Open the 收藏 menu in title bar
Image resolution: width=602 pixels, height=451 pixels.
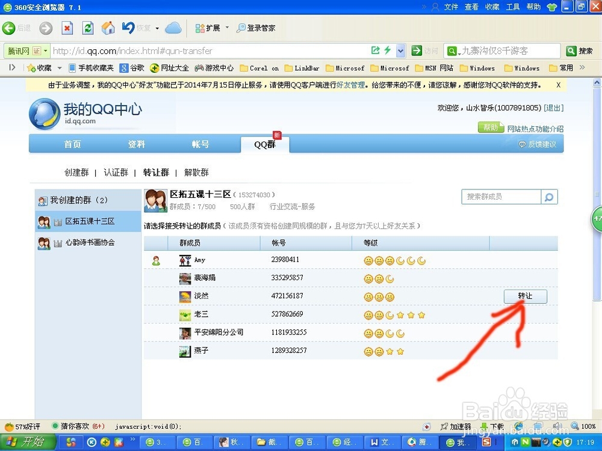492,7
